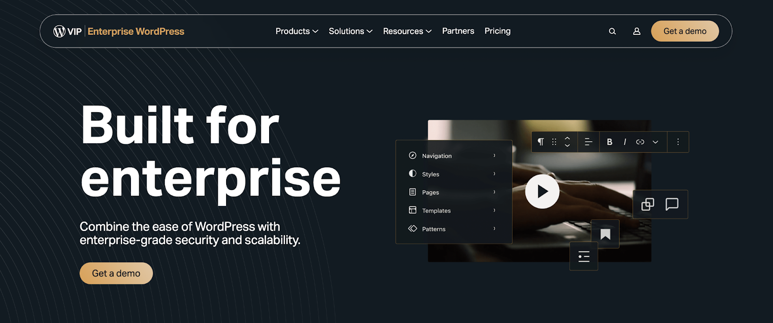
Task: Select the Navigation label text
Action: coord(437,156)
